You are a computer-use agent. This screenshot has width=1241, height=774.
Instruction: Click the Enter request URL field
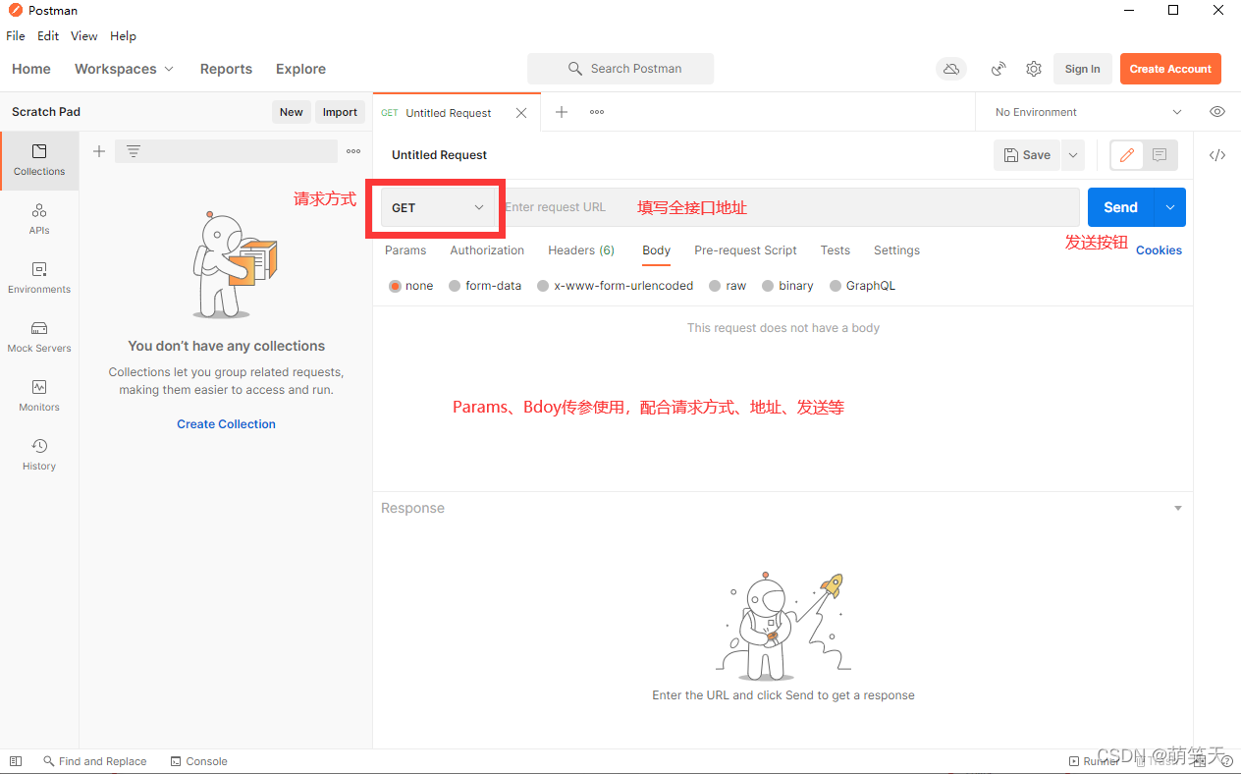[787, 207]
